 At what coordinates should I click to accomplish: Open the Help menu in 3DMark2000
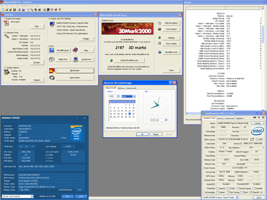pyautogui.click(x=37, y=6)
